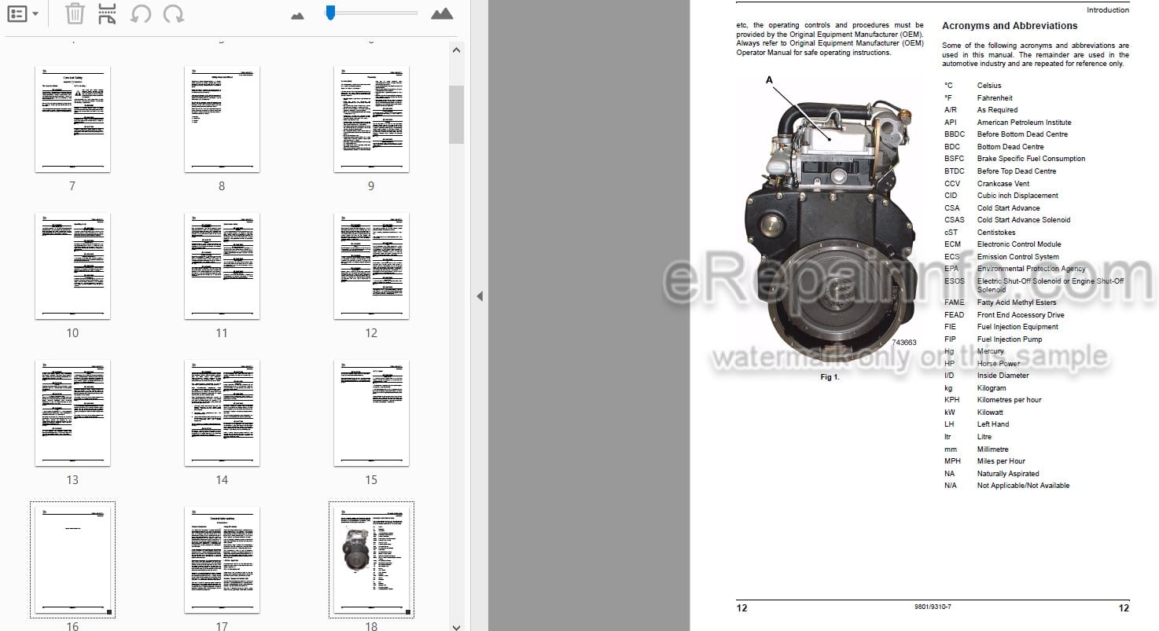The image size is (1159, 631).
Task: Click the engine photo in the document
Action: click(x=830, y=232)
